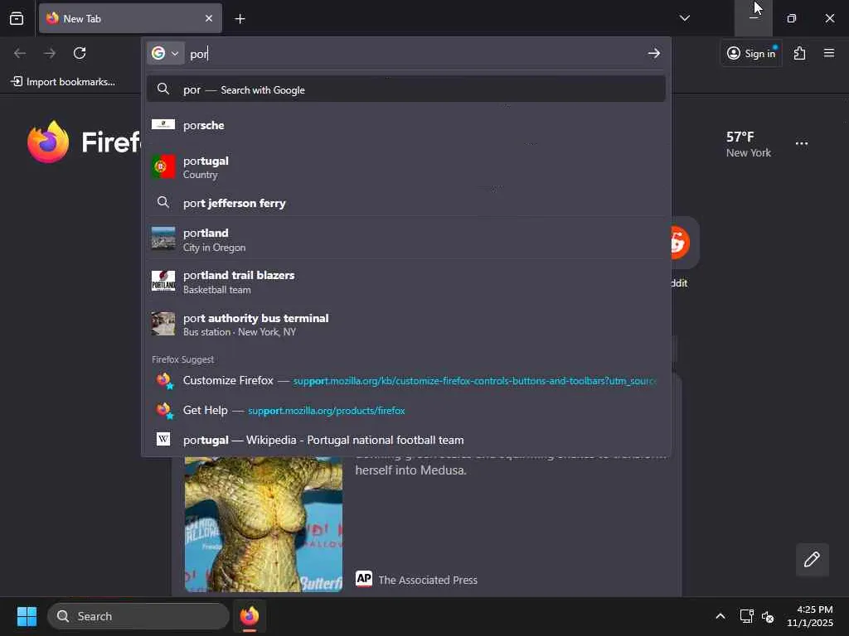Open the Medusa costume story thumbnail
This screenshot has height=636, width=849.
coord(264,523)
